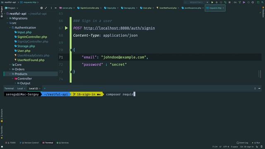Close the Local (2) terminal tab
This screenshot has height=149, width=265.
coord(40,89)
